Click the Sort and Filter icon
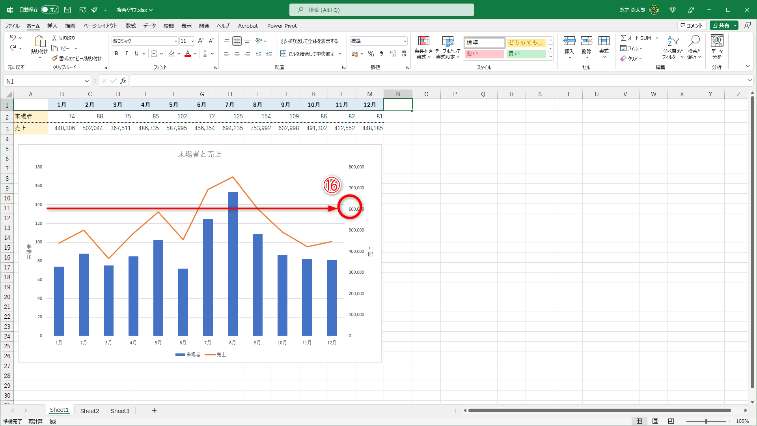 tap(673, 41)
